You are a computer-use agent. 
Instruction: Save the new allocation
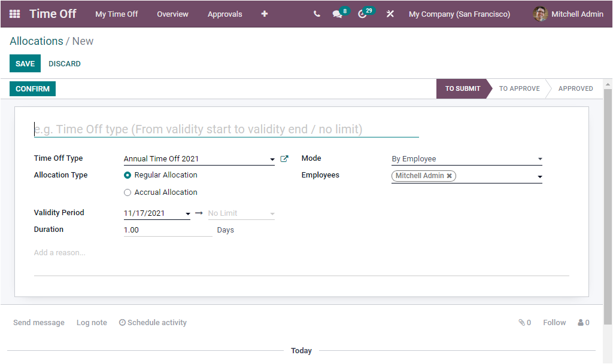pyautogui.click(x=25, y=63)
